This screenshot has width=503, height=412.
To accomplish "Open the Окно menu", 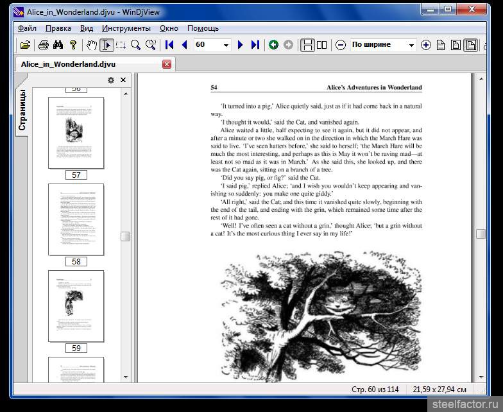I will [x=169, y=28].
